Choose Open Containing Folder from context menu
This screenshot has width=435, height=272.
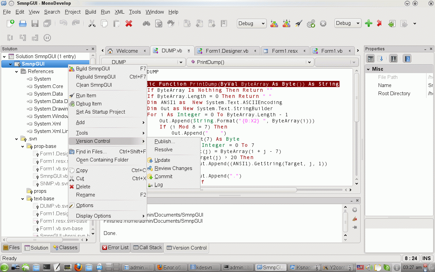coord(107,160)
